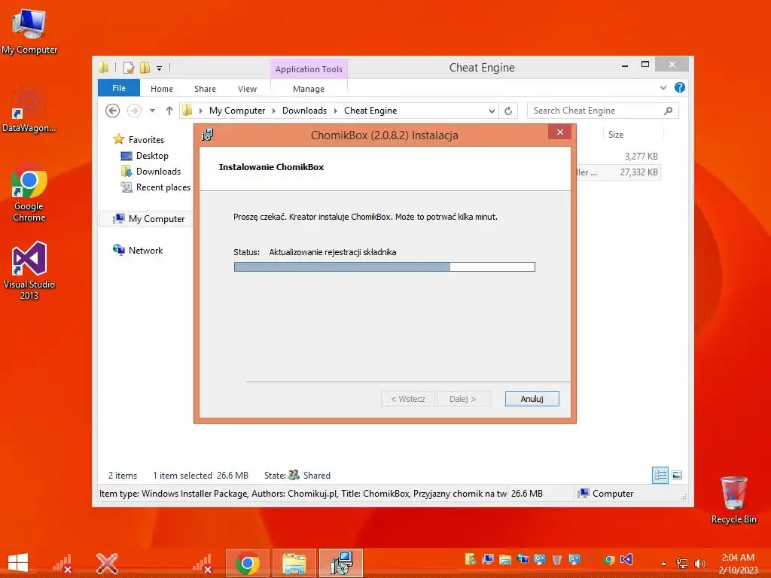Click signal icon left of Chrome taskbar button
771x578 pixels.
pyautogui.click(x=202, y=564)
